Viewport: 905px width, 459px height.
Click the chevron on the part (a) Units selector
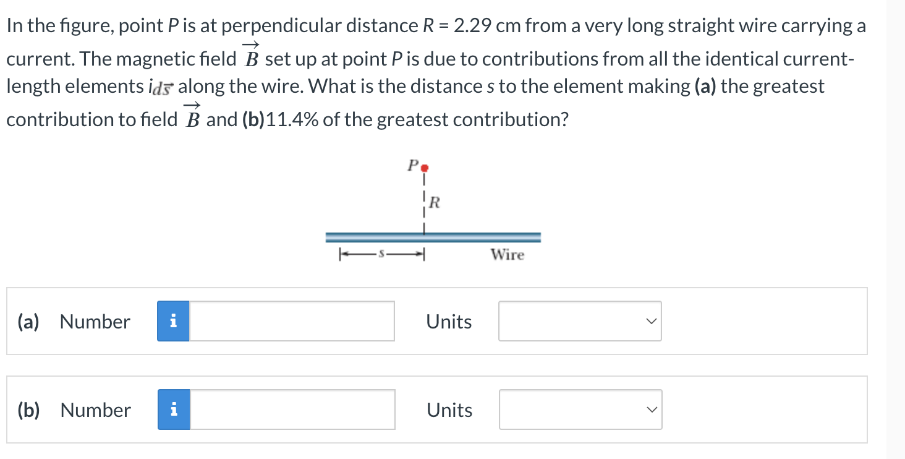tap(650, 320)
